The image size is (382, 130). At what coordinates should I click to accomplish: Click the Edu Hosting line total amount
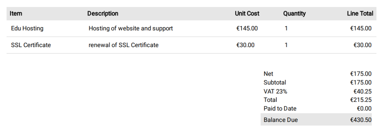click(x=361, y=28)
